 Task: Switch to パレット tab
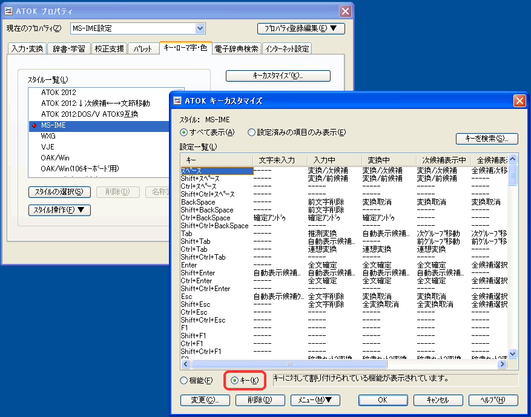(x=142, y=49)
